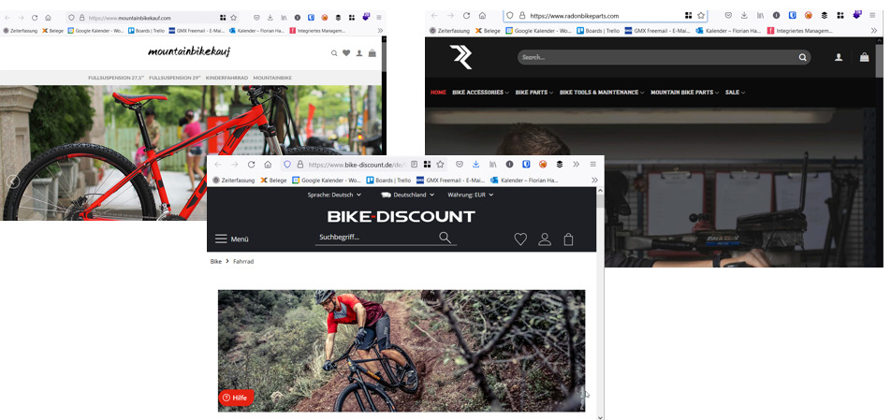Viewport: 891px width, 420px height.
Task: Open Kinderfahrrad category
Action: click(x=226, y=78)
